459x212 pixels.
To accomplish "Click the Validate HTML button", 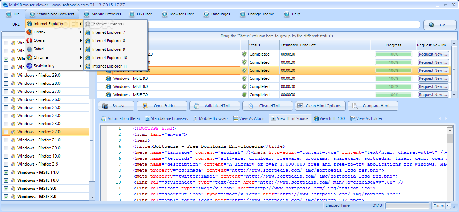I will [215, 106].
